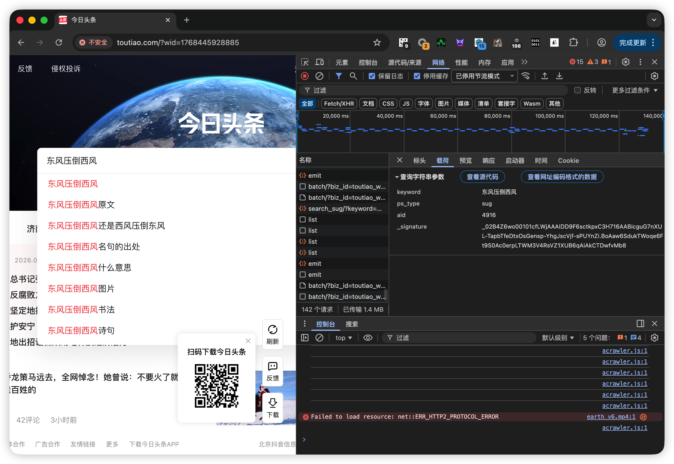
Task: Open the network search magnifier
Action: 353,76
